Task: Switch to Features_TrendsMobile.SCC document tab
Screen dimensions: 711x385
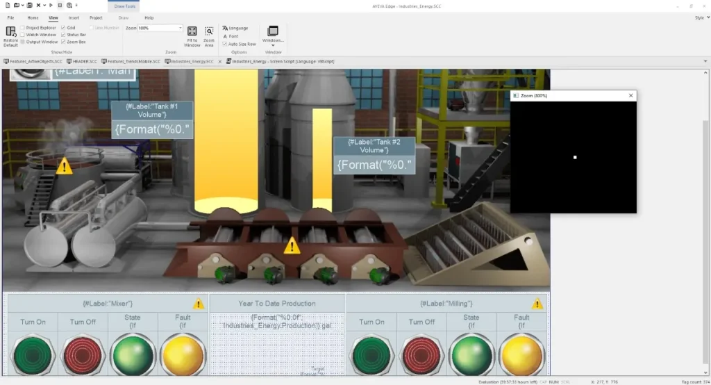Action: point(131,61)
